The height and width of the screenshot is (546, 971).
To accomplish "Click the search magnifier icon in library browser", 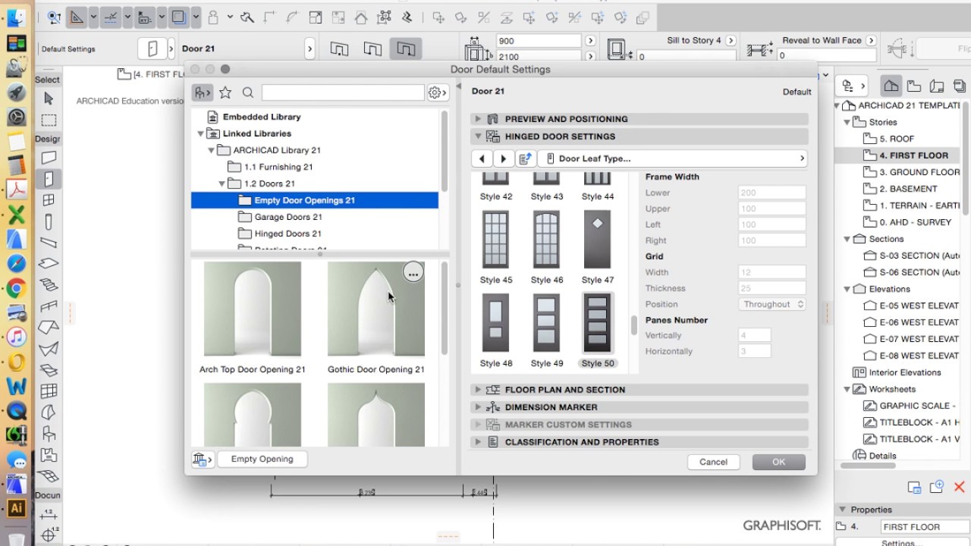I will (x=248, y=93).
